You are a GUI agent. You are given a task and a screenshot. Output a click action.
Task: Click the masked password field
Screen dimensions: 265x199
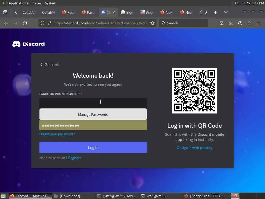point(93,125)
